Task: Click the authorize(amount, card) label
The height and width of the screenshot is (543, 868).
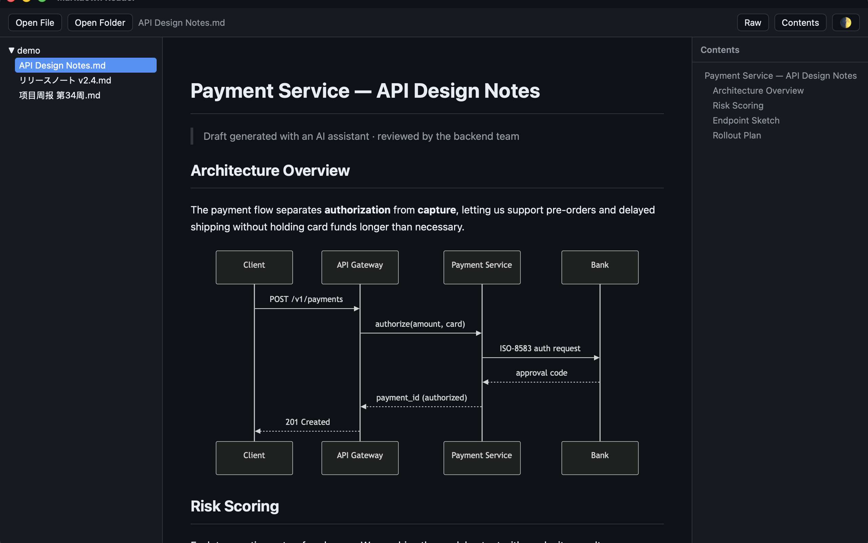Action: (420, 324)
